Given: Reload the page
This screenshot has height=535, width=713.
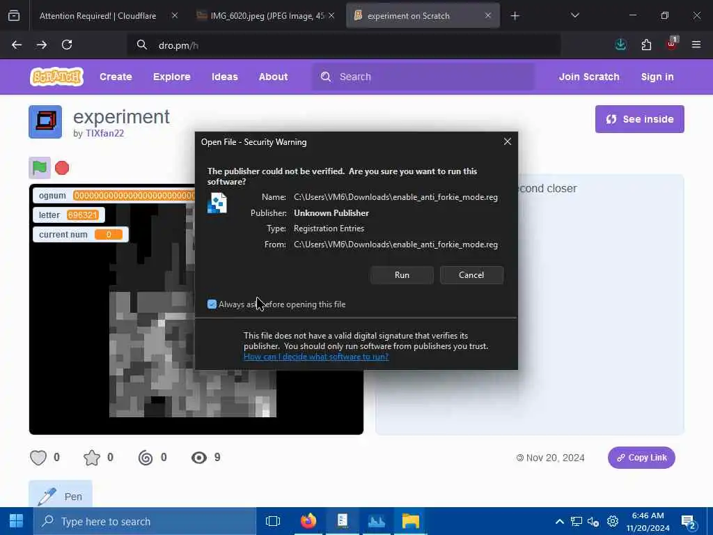Looking at the screenshot, I should [67, 45].
